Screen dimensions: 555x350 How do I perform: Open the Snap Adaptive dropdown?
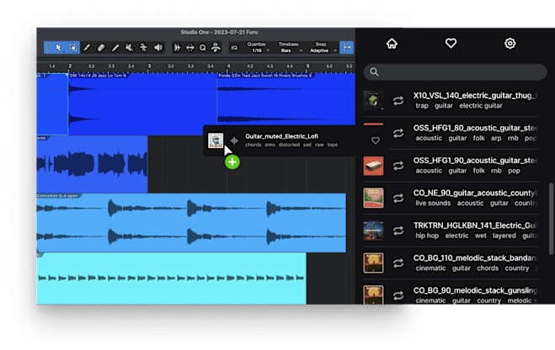[x=320, y=50]
